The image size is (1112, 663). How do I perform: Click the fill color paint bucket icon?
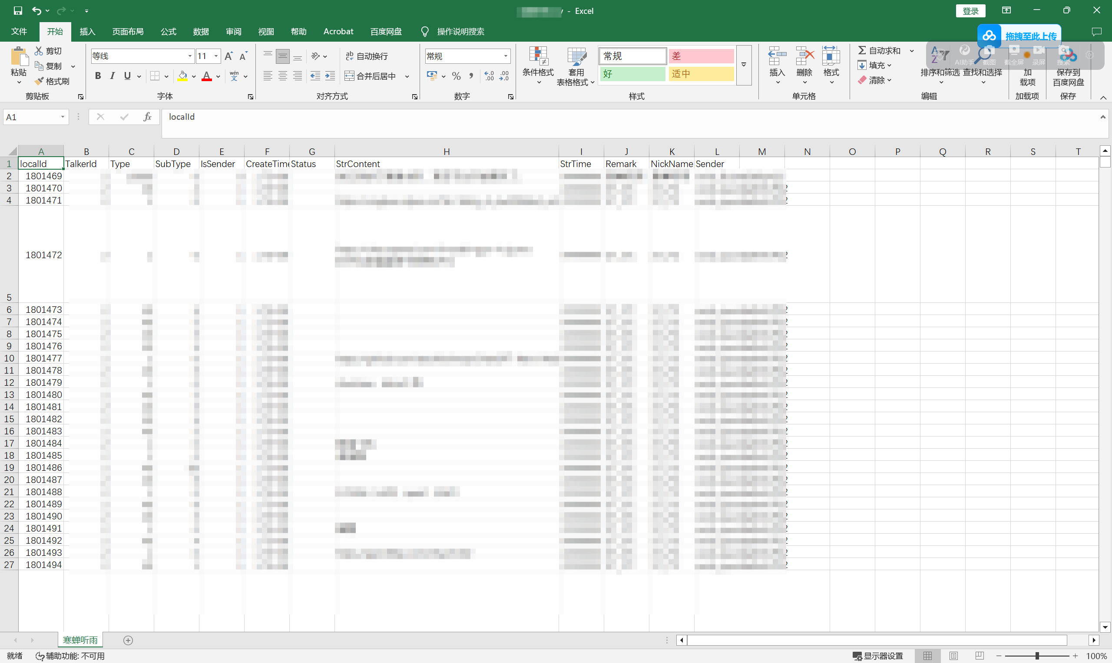(x=182, y=76)
